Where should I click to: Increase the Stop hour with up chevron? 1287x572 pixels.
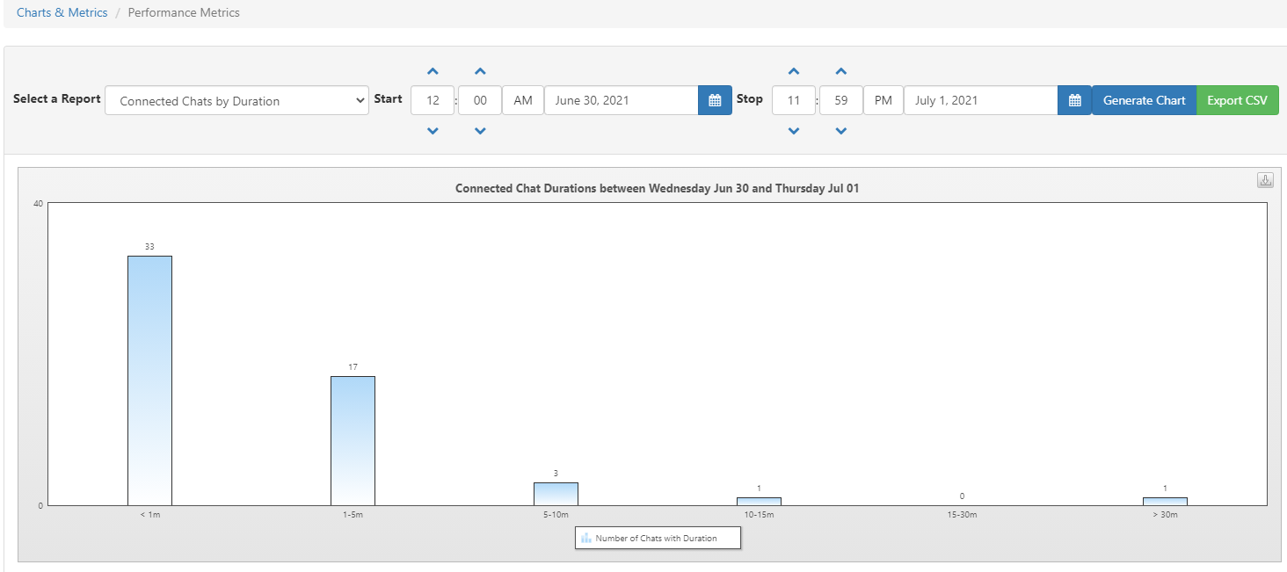coord(794,71)
